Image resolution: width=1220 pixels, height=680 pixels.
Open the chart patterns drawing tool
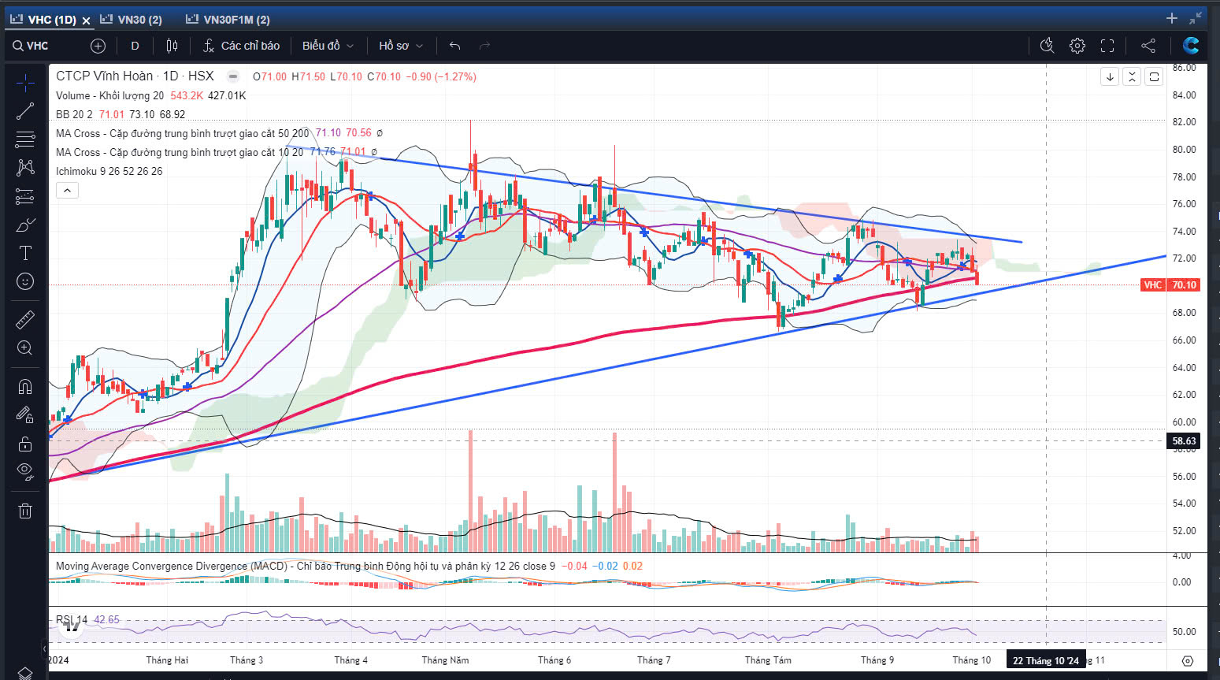click(25, 168)
